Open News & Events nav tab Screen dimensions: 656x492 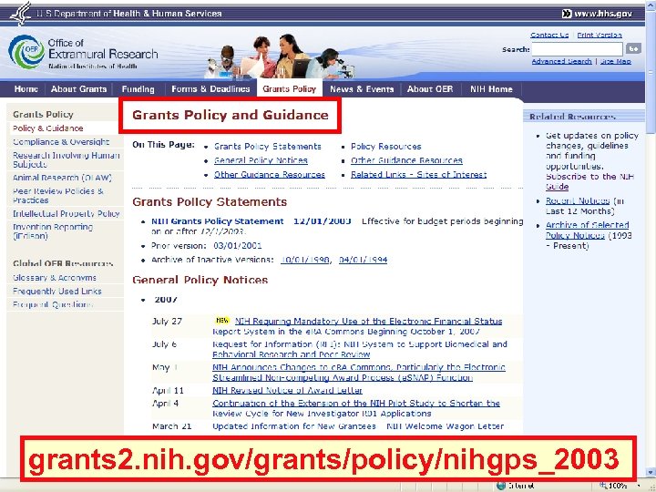point(362,89)
